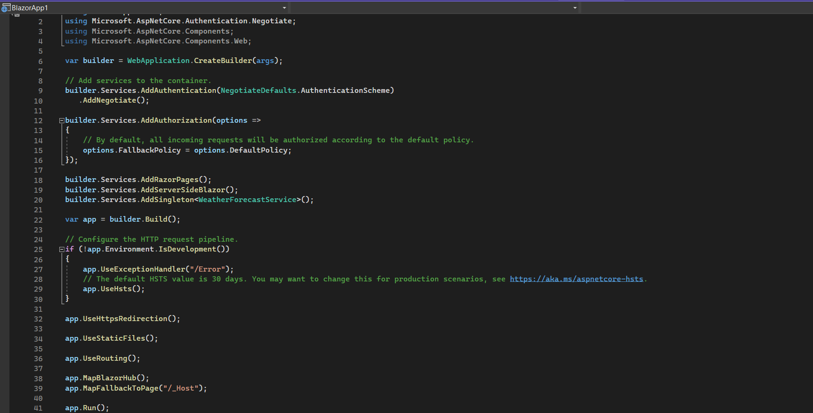Click the MapBlazorHub method call
Viewport: 813px width, 413px height.
110,378
